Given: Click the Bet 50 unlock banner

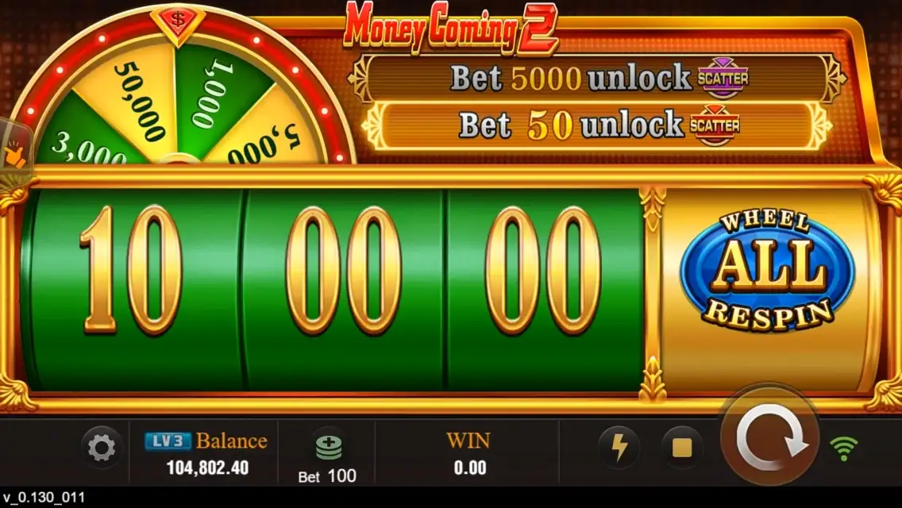Looking at the screenshot, I should click(x=597, y=125).
